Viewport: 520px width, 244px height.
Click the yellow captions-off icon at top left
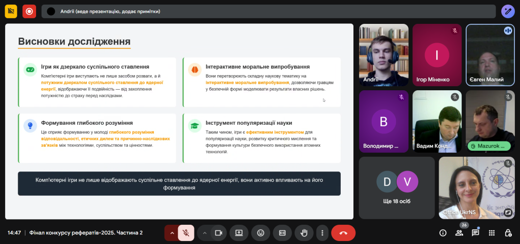[11, 11]
